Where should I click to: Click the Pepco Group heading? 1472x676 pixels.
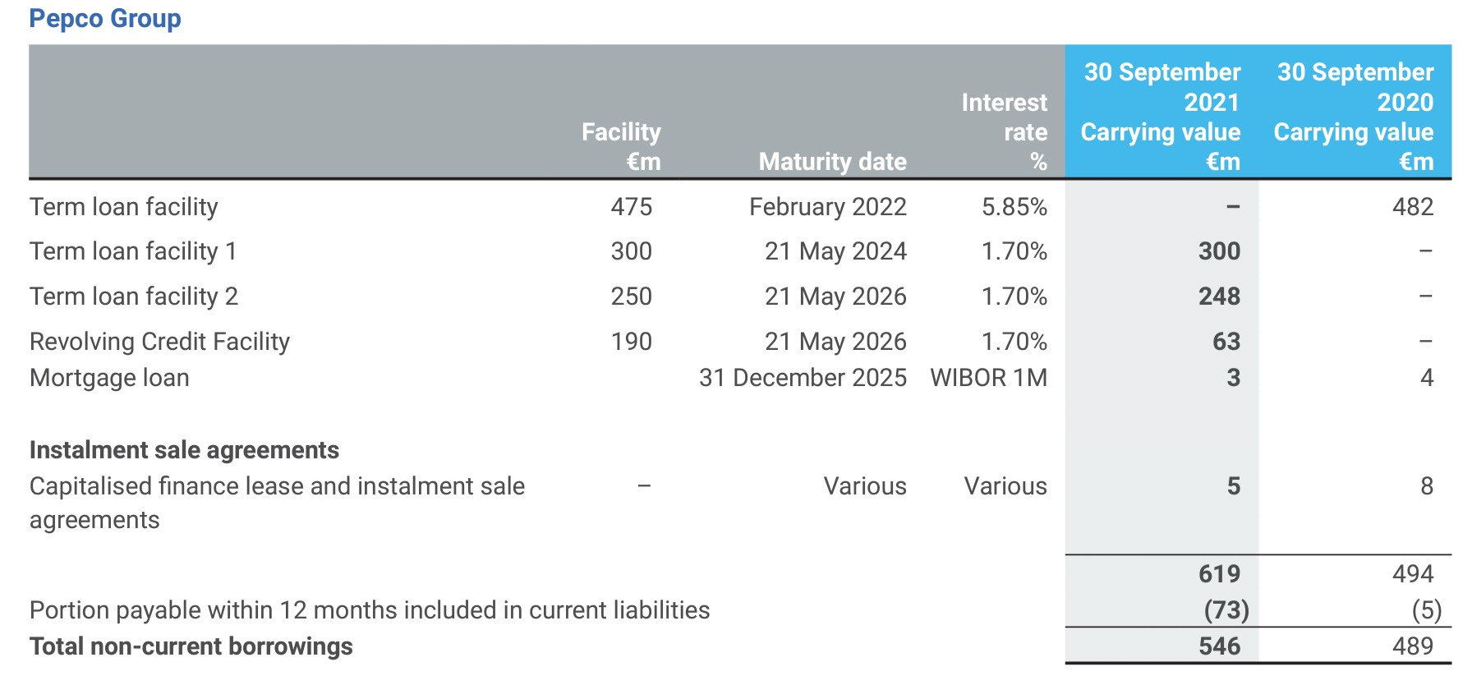coord(105,18)
